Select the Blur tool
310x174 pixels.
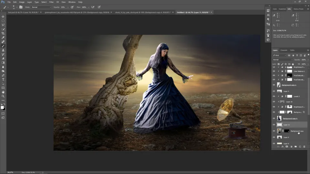coord(3,67)
